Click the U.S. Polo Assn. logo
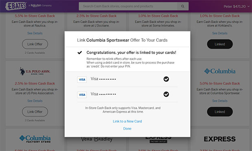The height and width of the screenshot is (151, 252). coord(35,71)
